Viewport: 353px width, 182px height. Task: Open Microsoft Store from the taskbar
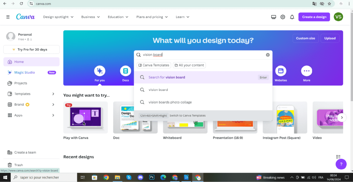94,177
